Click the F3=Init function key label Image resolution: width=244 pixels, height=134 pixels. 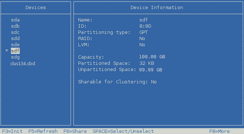point(12,131)
